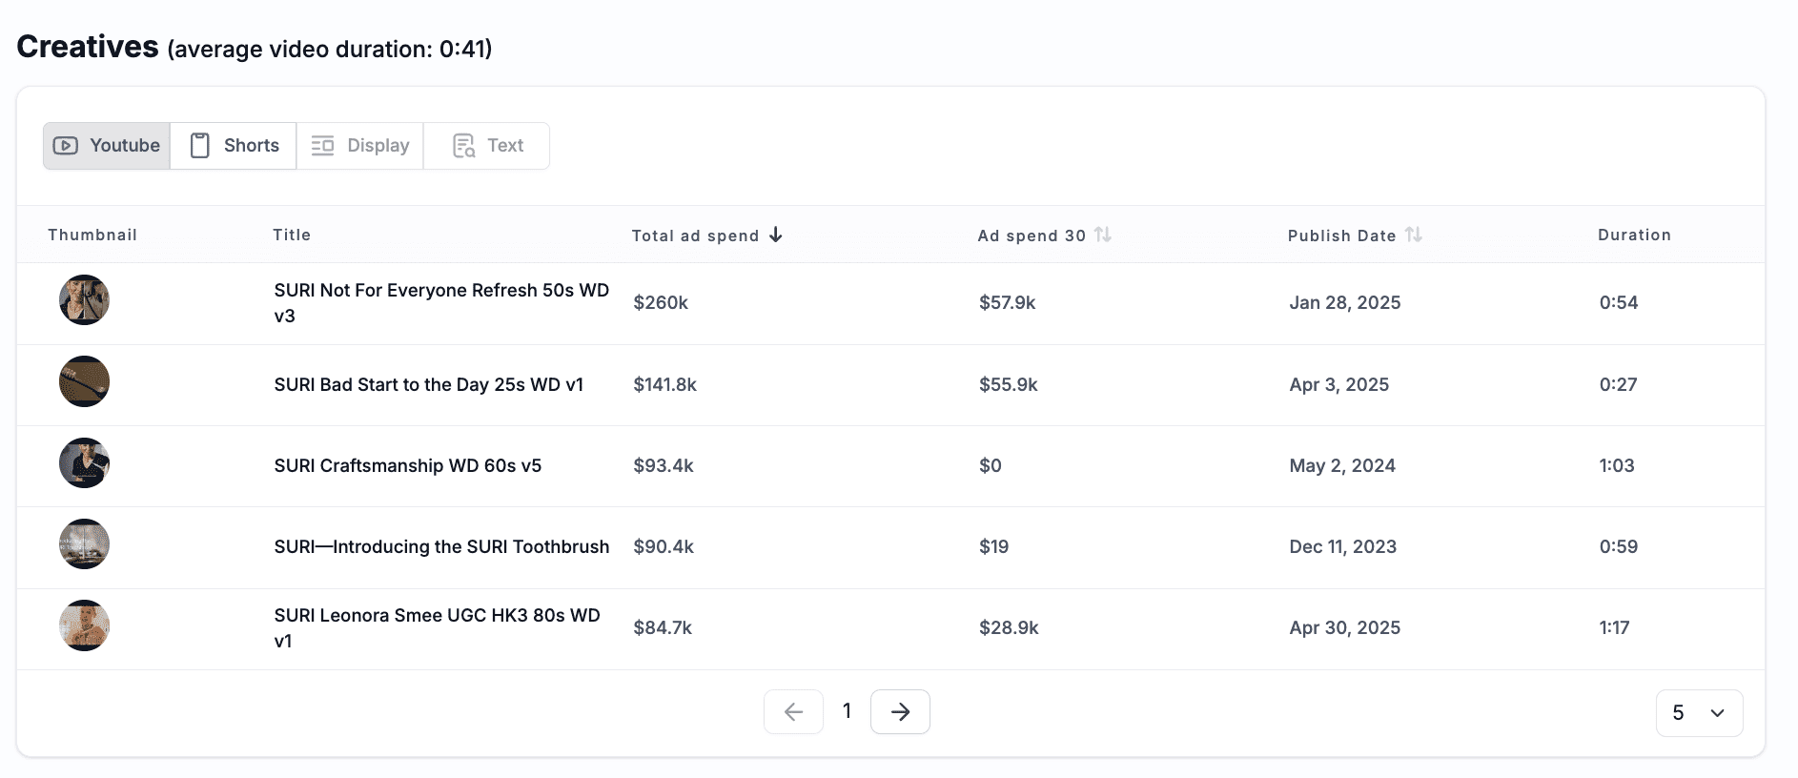Viewport: 1798px width, 778px height.
Task: Open the Text creatives tab
Action: point(487,146)
